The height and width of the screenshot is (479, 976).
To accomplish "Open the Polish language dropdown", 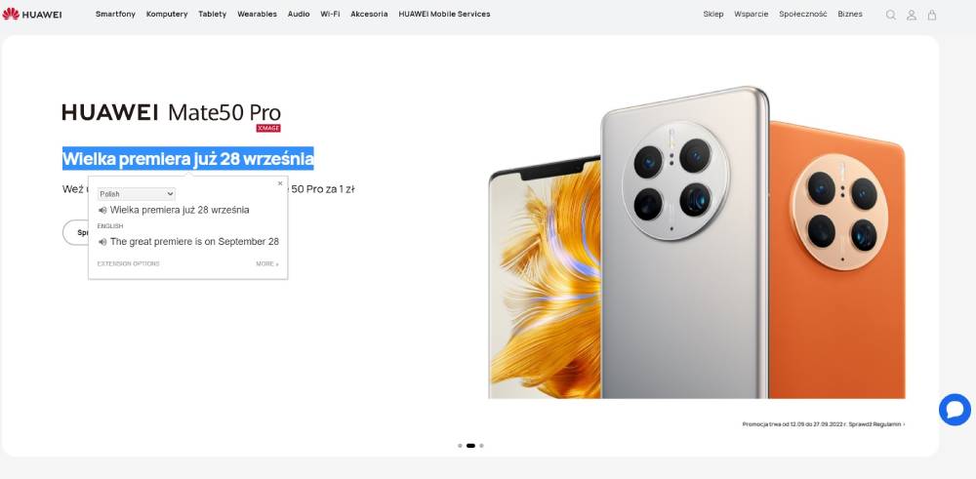I will coord(137,194).
